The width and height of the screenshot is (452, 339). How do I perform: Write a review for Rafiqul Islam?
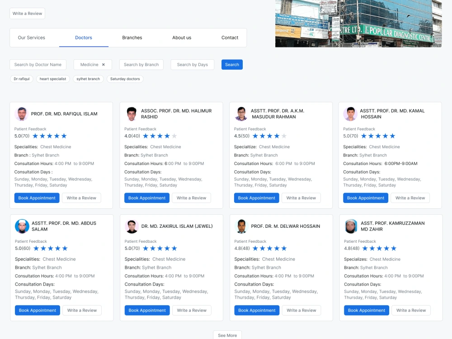tap(81, 198)
